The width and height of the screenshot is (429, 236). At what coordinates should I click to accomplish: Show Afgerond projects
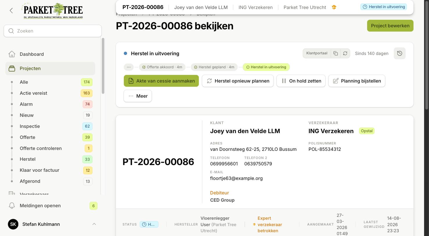[x=50, y=181]
